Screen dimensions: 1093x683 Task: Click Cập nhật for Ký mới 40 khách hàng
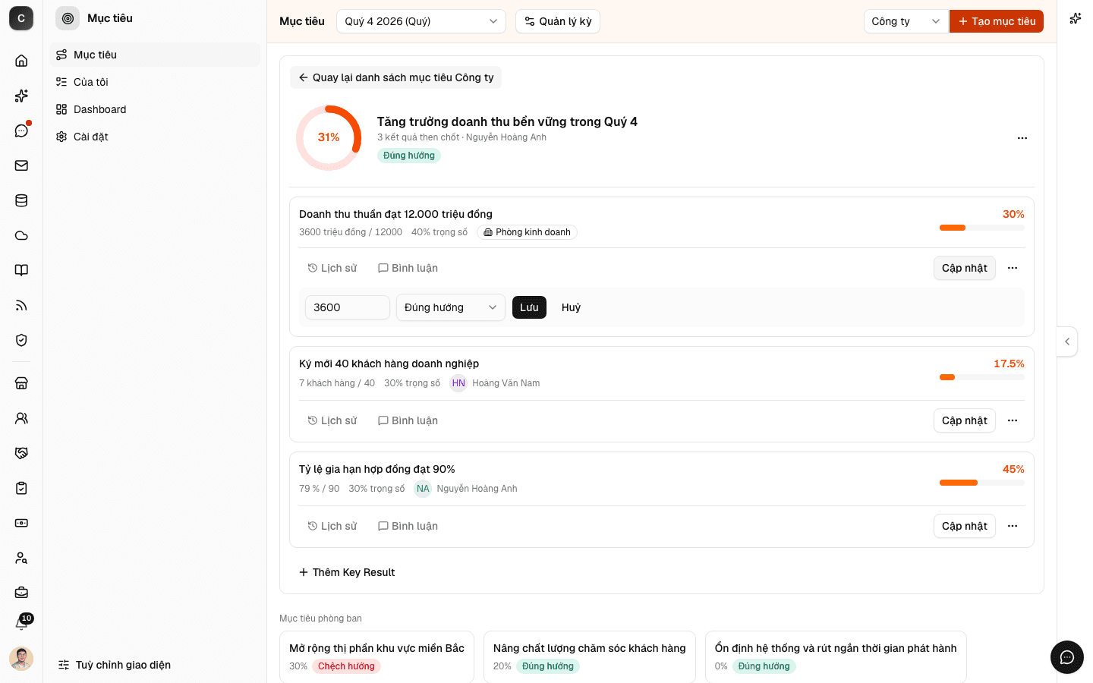(x=965, y=420)
